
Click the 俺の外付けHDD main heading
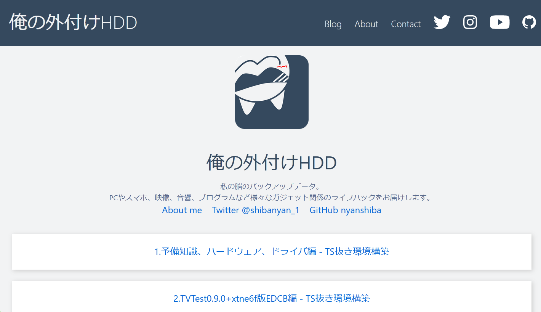[x=271, y=162]
